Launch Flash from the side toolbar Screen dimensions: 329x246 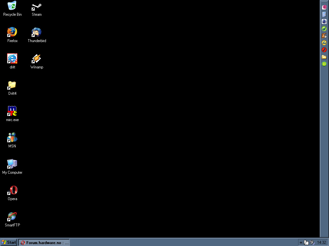324,50
